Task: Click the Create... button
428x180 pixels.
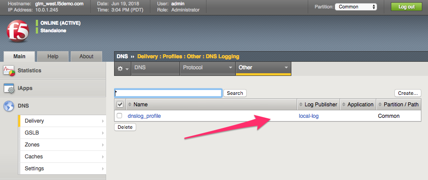Action: pyautogui.click(x=408, y=93)
